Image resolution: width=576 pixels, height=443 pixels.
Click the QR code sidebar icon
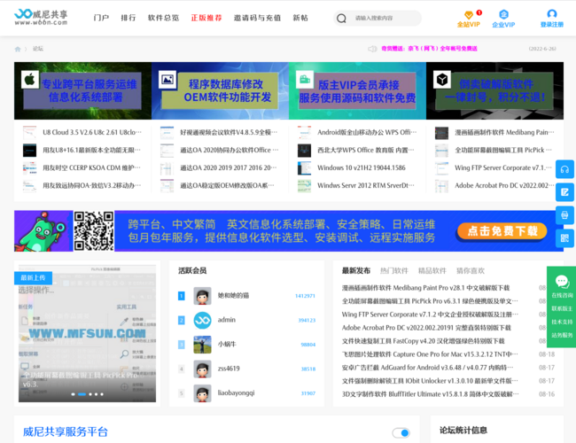coord(564,238)
